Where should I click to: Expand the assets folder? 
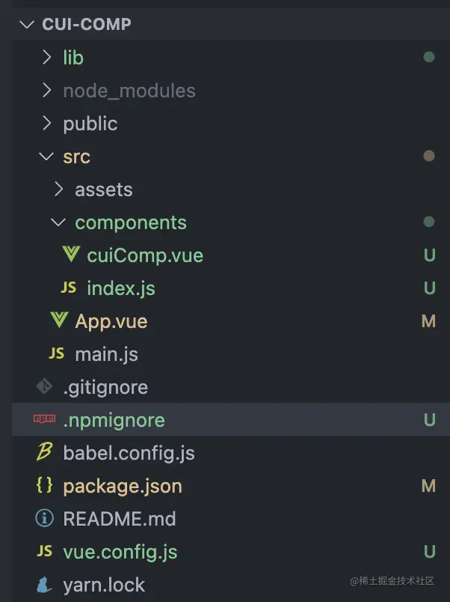[103, 189]
